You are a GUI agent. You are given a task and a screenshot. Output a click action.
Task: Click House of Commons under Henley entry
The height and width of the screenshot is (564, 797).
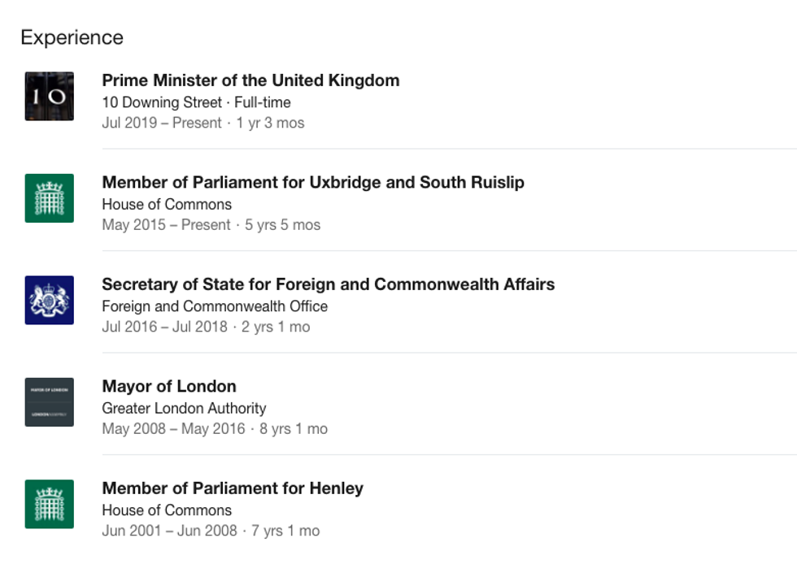(167, 510)
